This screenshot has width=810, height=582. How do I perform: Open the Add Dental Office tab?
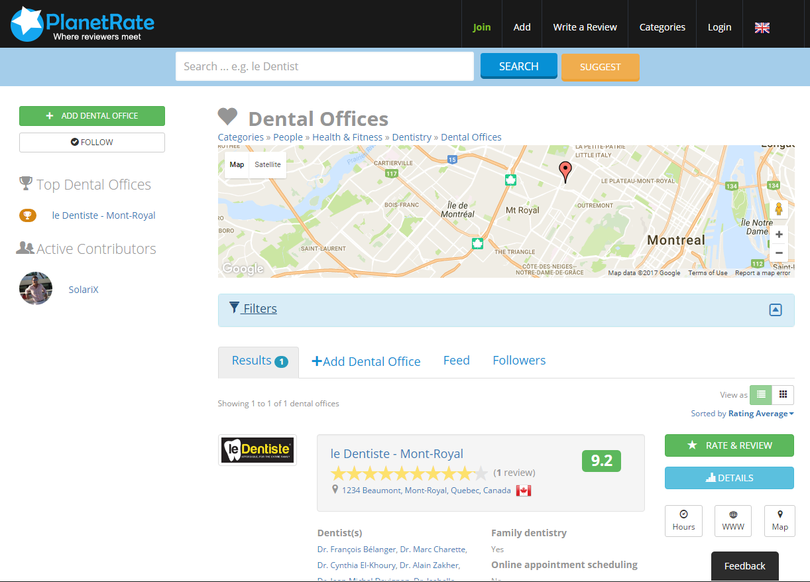click(x=366, y=362)
